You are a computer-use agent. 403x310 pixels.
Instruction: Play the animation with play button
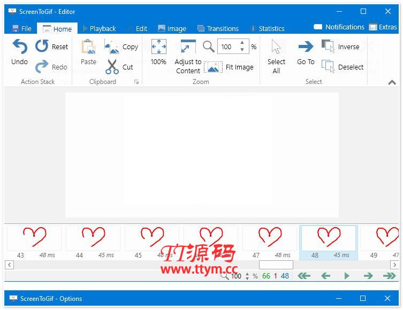(347, 276)
